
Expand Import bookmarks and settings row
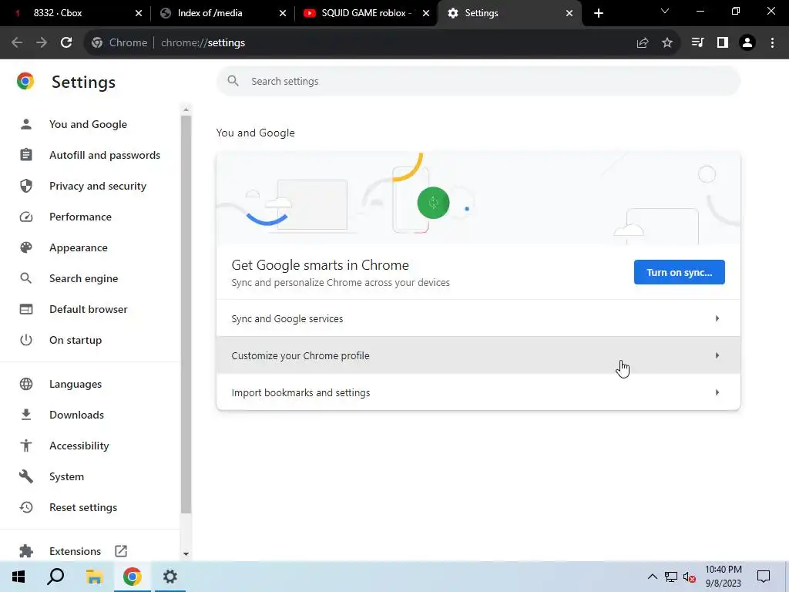coord(478,392)
